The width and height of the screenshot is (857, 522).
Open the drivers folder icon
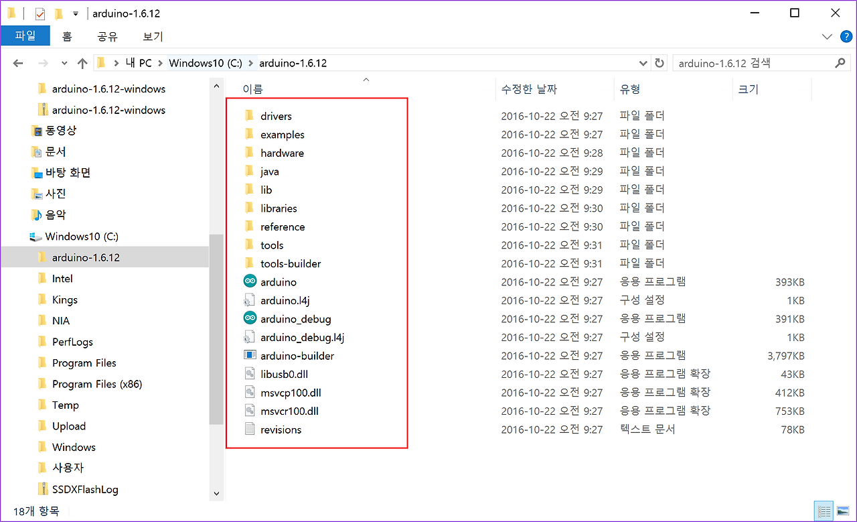click(x=249, y=116)
